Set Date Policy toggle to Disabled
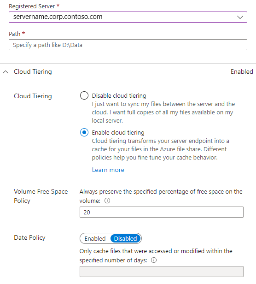Screen dimensions: 256x284 click(126, 238)
